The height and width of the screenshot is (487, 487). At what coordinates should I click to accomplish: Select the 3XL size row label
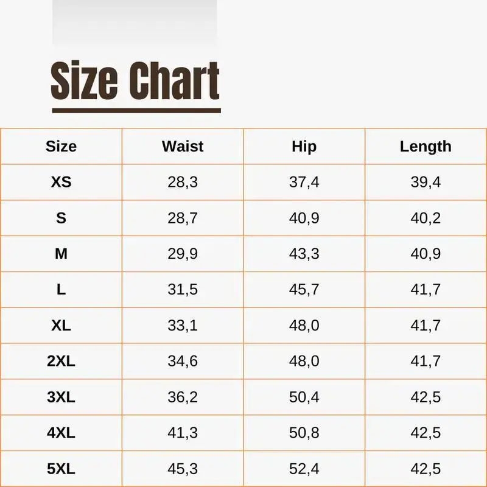pyautogui.click(x=61, y=398)
